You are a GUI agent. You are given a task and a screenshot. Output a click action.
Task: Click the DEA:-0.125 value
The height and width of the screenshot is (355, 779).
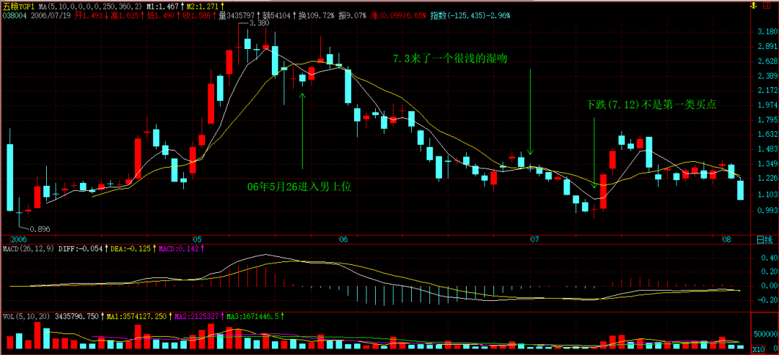[129, 248]
